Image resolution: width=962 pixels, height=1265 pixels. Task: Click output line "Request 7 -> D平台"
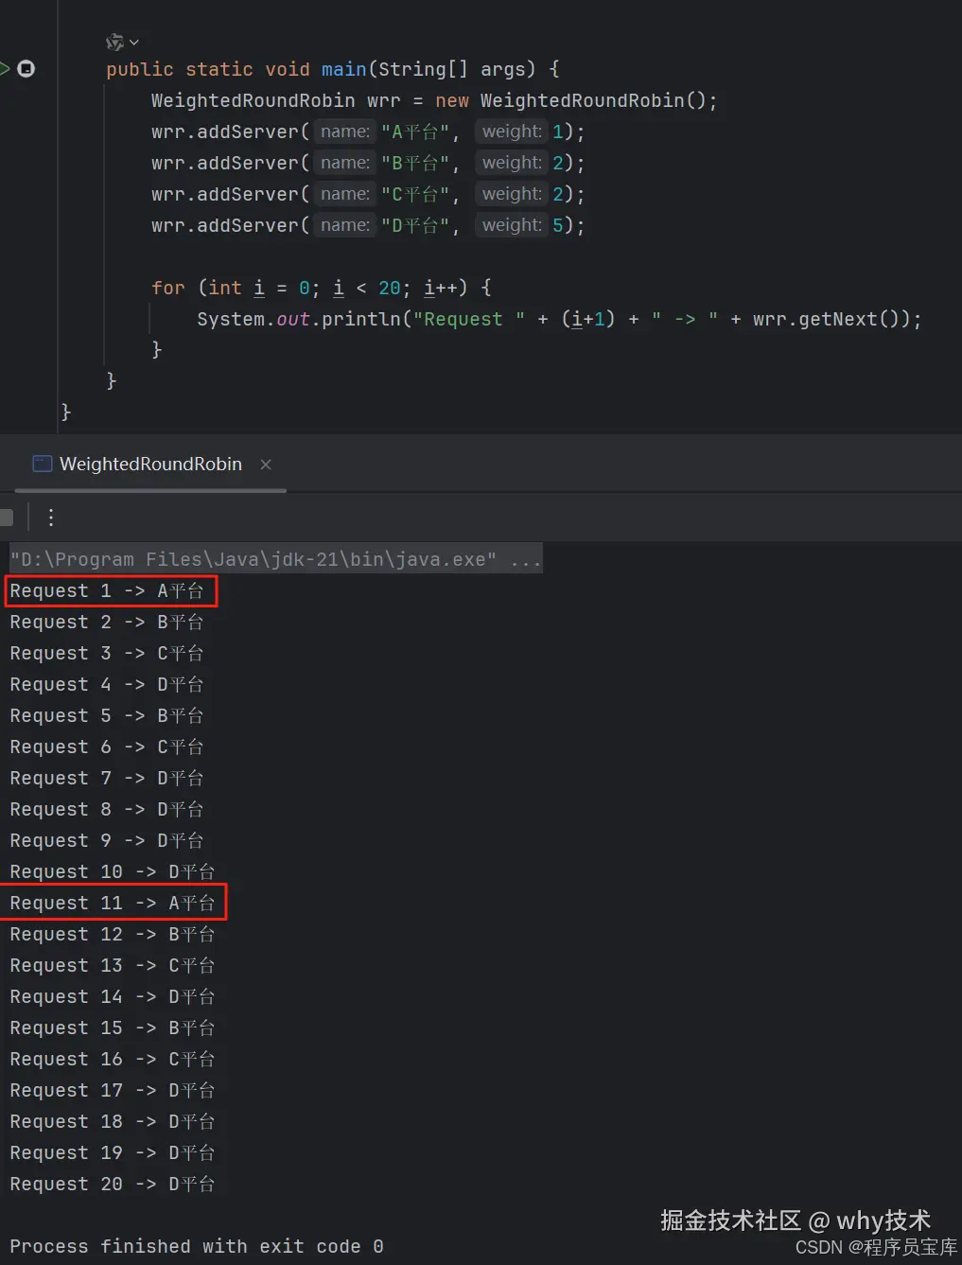point(107,779)
